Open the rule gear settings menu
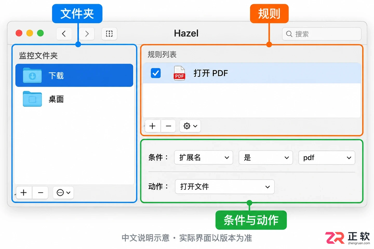374x249 pixels. [x=190, y=126]
